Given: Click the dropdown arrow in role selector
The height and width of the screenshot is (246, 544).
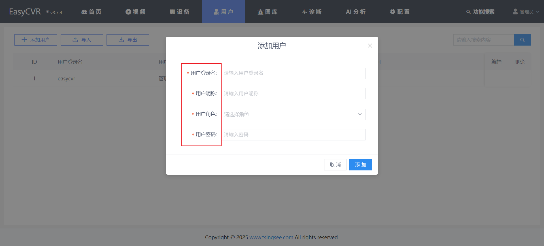Looking at the screenshot, I should point(360,114).
